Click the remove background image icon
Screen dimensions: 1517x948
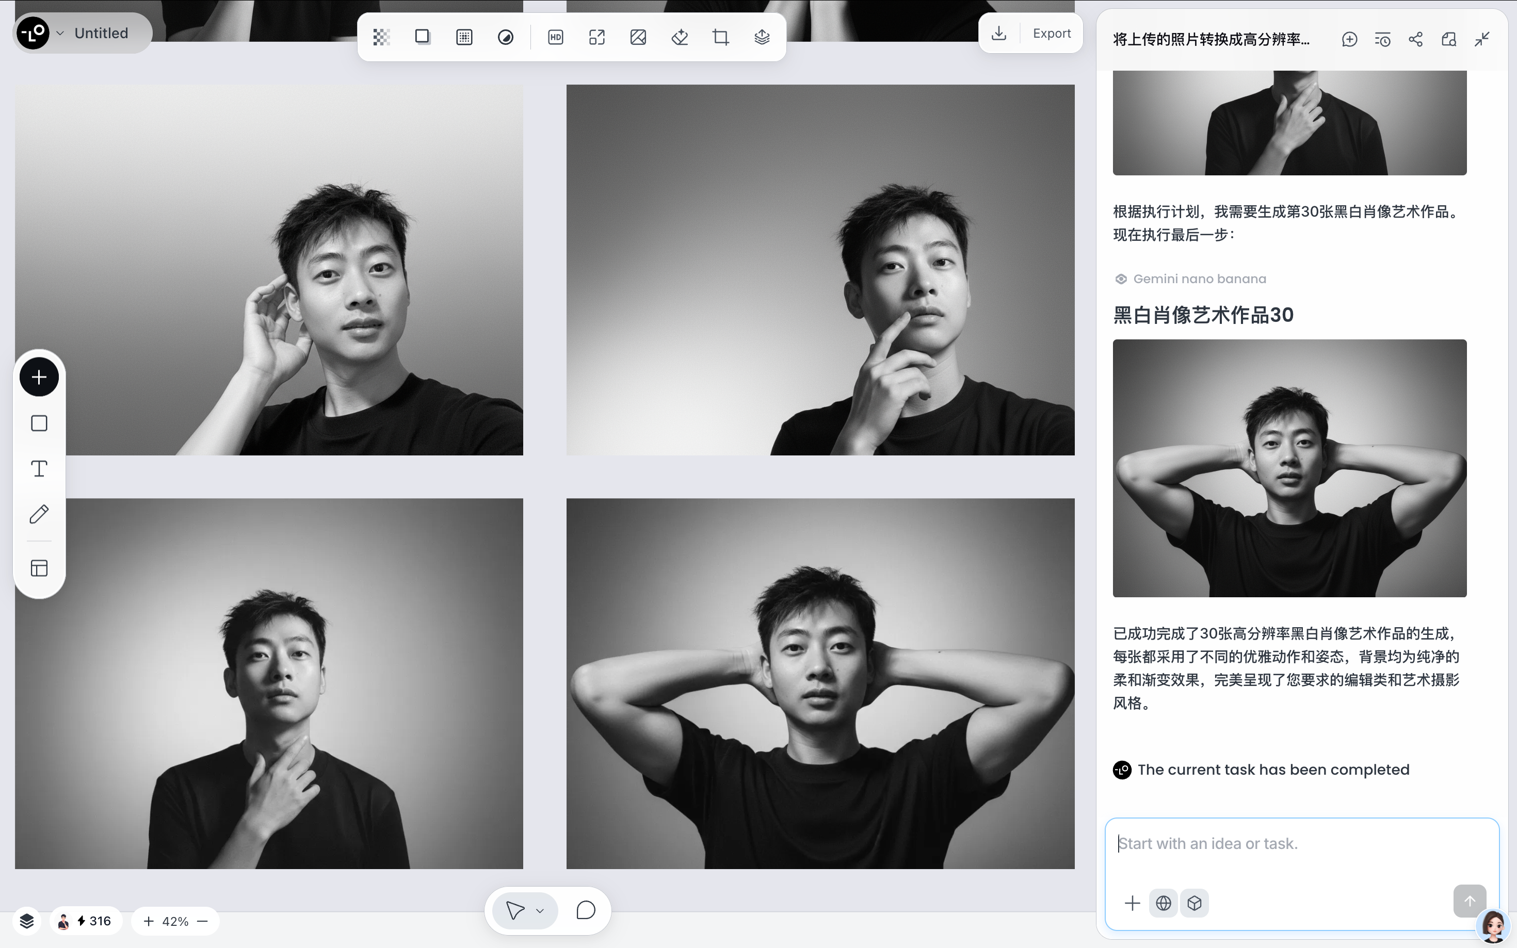click(638, 38)
